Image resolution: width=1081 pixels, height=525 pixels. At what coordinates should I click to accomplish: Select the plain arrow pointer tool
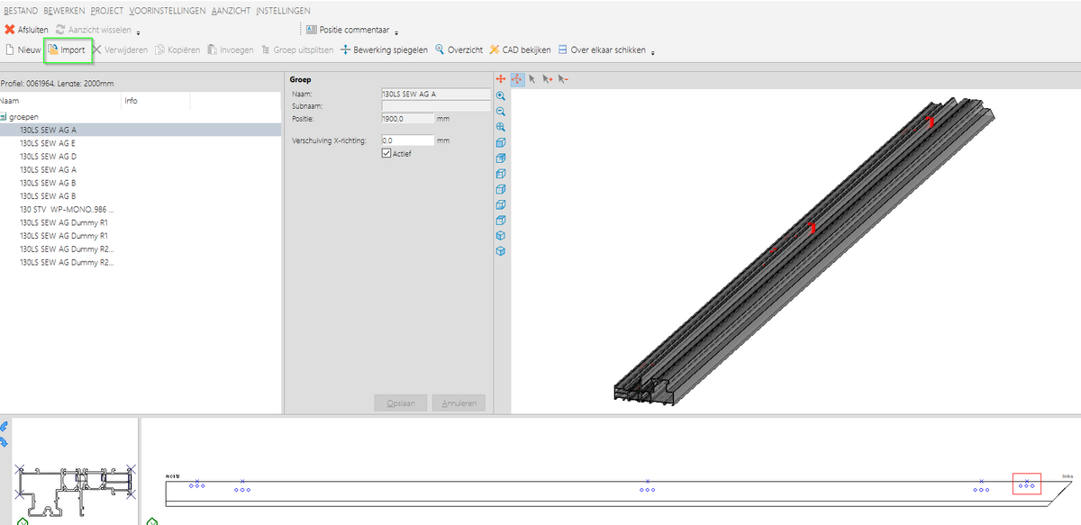pos(532,79)
